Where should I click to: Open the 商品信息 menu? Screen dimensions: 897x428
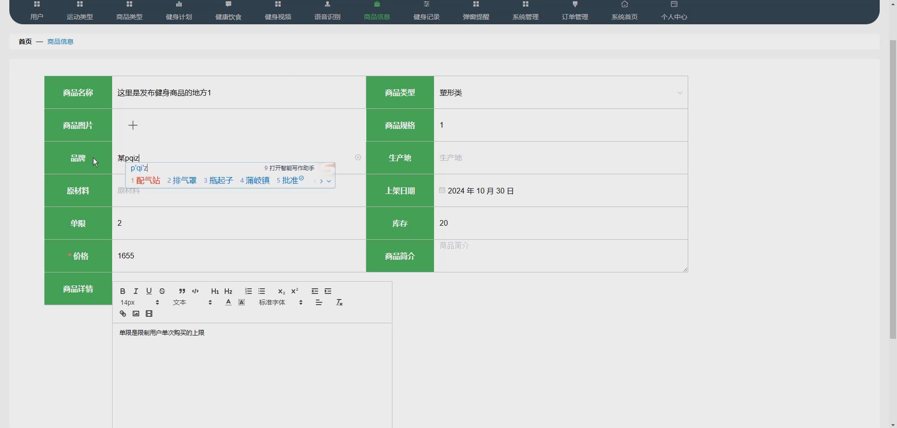(377, 11)
